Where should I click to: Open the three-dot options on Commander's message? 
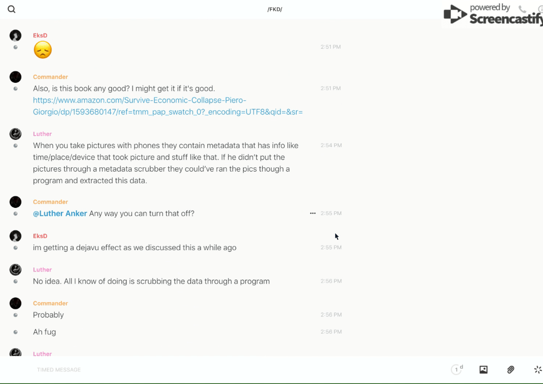[x=313, y=213]
